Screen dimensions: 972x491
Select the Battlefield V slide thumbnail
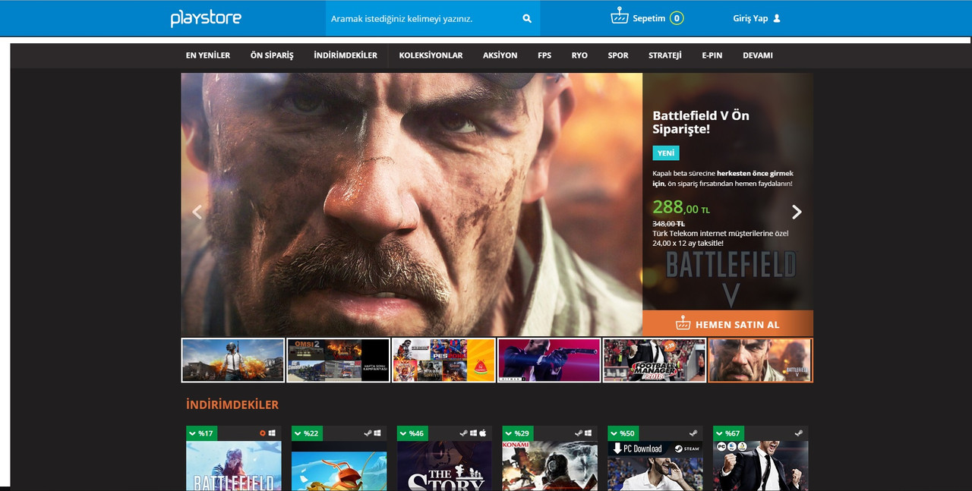[760, 360]
